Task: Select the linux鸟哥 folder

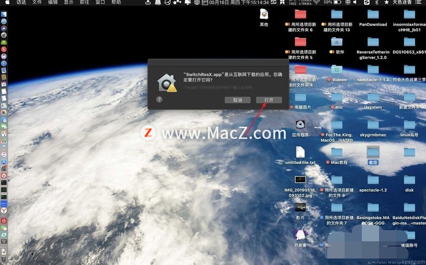Action: 409,128
